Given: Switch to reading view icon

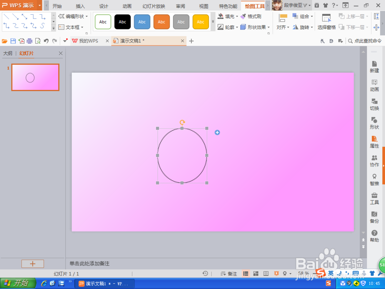Looking at the screenshot, I should coord(266,274).
